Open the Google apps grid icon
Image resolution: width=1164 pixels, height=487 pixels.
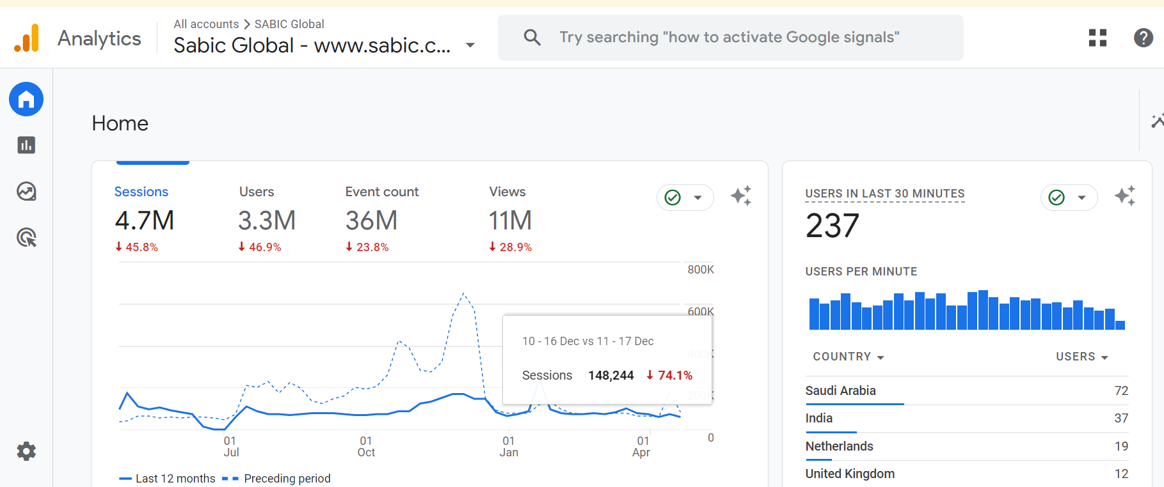pyautogui.click(x=1097, y=38)
